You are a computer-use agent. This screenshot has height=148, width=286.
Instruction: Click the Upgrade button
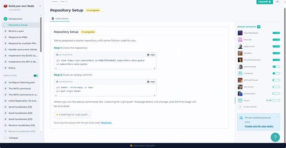[265, 2]
